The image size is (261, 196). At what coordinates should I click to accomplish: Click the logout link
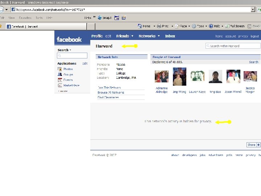(x=255, y=36)
